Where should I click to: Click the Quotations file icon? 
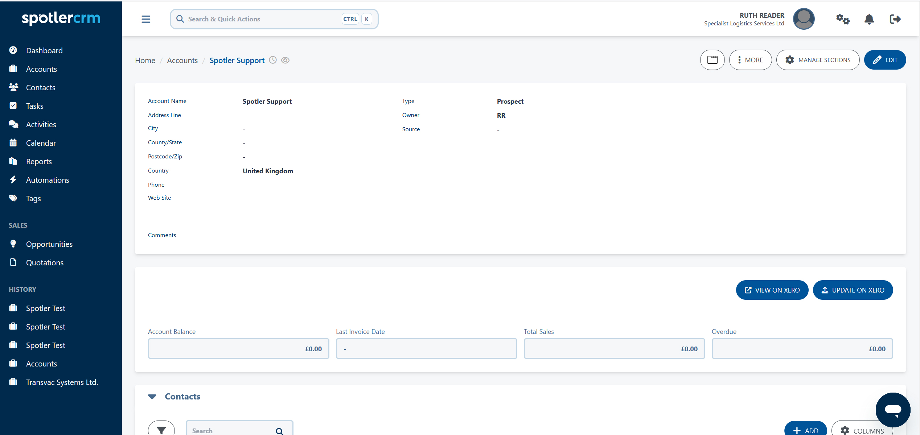13,262
